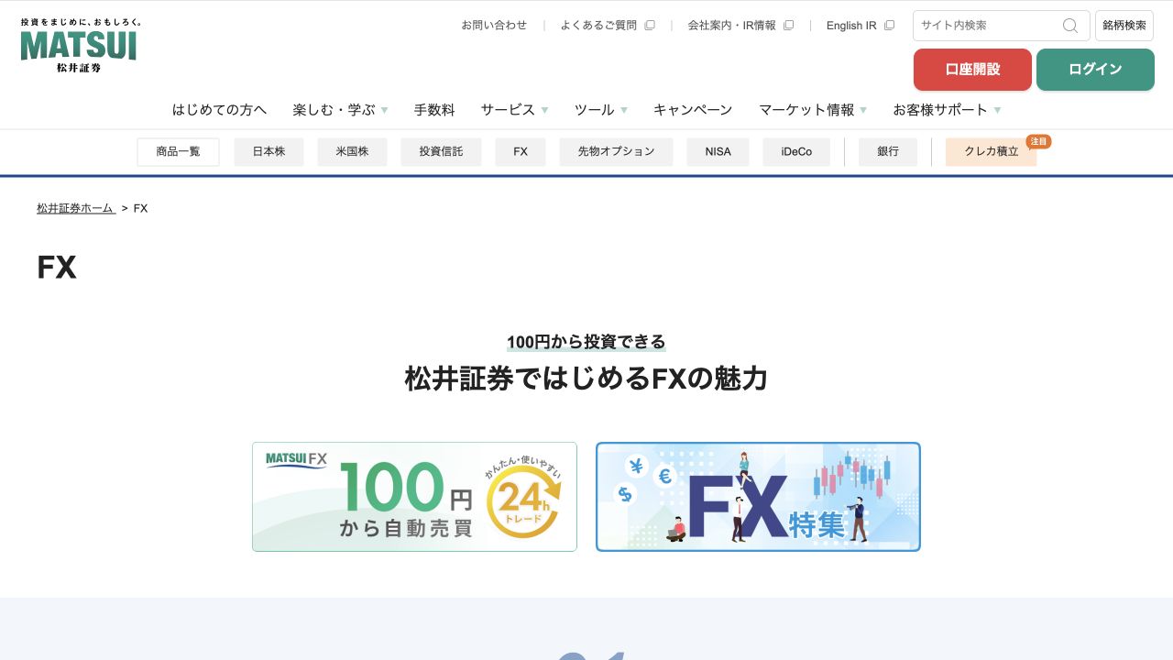Click the 注目 badge on クレカ積立
The width and height of the screenshot is (1173, 660).
(1038, 141)
